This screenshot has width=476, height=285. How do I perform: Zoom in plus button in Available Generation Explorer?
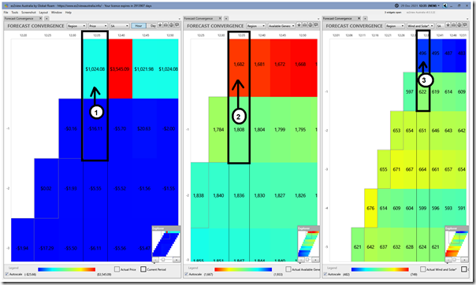pyautogui.click(x=316, y=260)
